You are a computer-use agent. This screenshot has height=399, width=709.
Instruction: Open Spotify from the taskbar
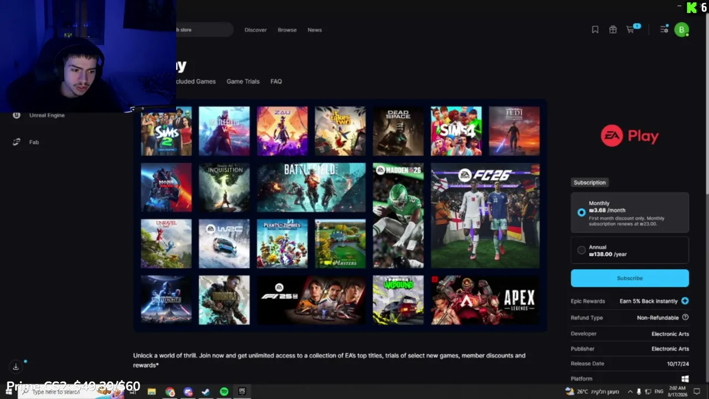click(224, 392)
